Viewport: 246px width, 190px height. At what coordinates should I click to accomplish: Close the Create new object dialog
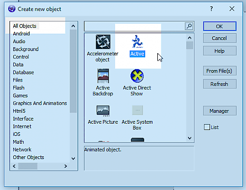pos(232,8)
